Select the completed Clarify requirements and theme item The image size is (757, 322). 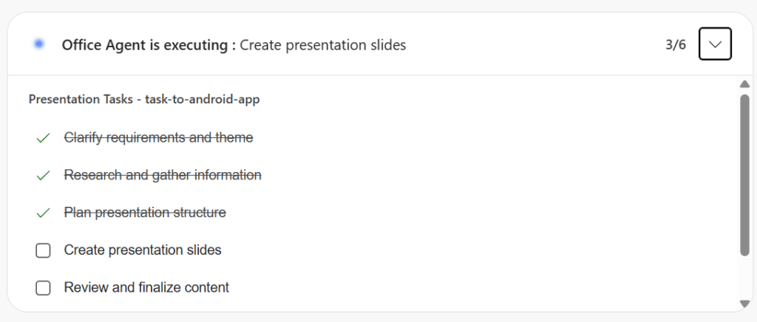pyautogui.click(x=158, y=138)
